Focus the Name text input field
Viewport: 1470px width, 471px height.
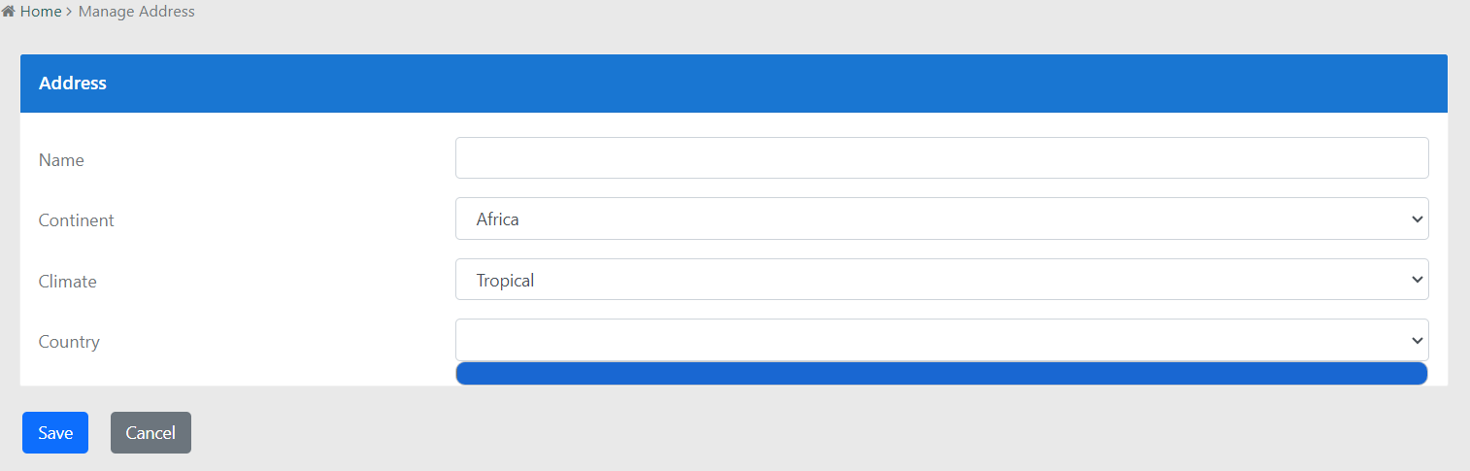pos(941,158)
